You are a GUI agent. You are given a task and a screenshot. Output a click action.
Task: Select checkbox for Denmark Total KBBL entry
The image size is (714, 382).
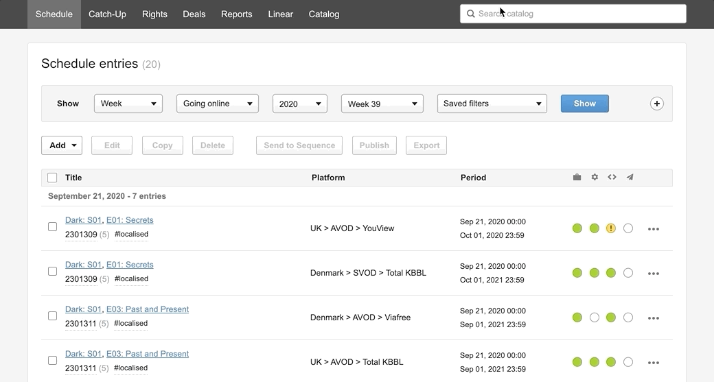click(52, 271)
